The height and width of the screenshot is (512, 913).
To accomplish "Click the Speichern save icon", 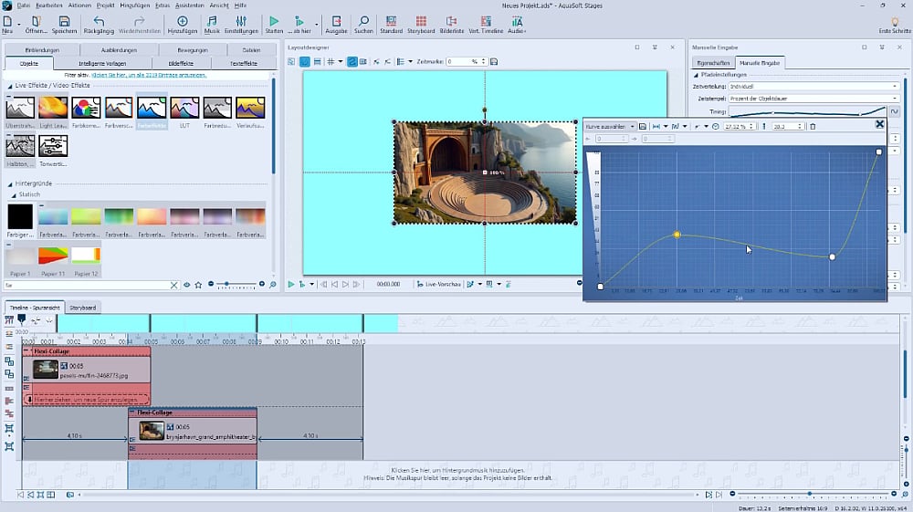I will click(x=64, y=20).
